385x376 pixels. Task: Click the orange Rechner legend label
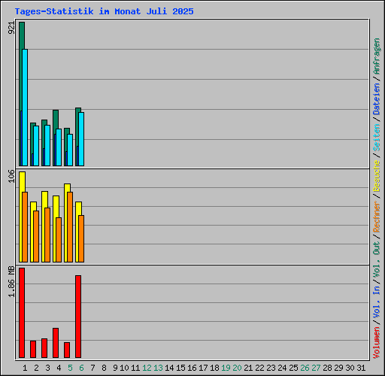[377, 217]
